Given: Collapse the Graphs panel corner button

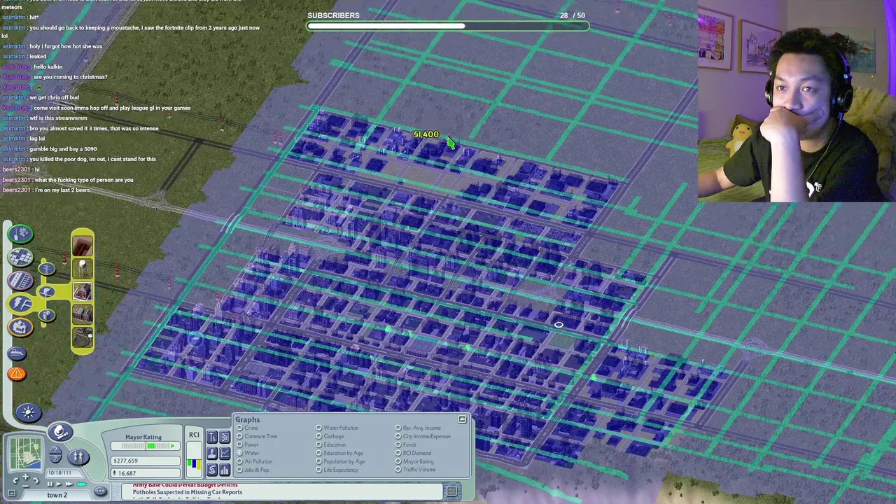Looking at the screenshot, I should [x=462, y=419].
